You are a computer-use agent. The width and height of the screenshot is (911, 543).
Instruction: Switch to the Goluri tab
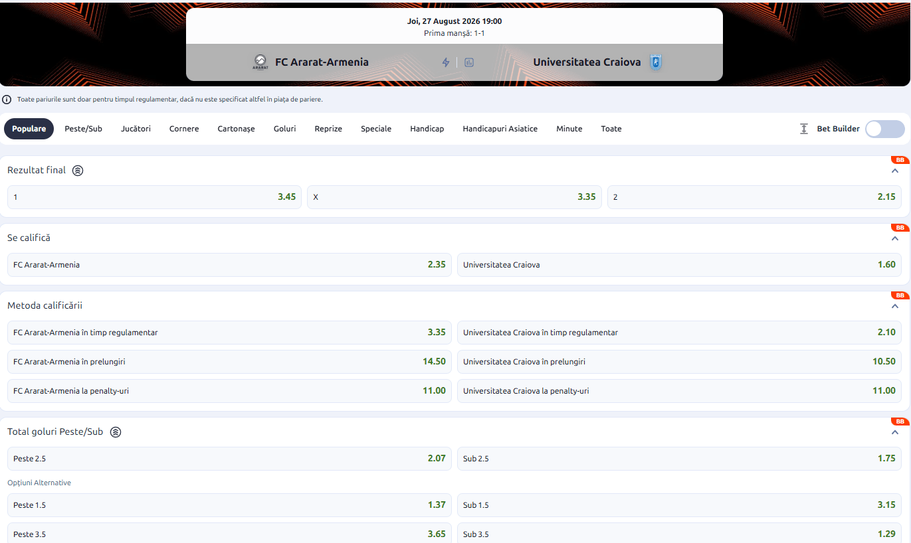pyautogui.click(x=284, y=129)
